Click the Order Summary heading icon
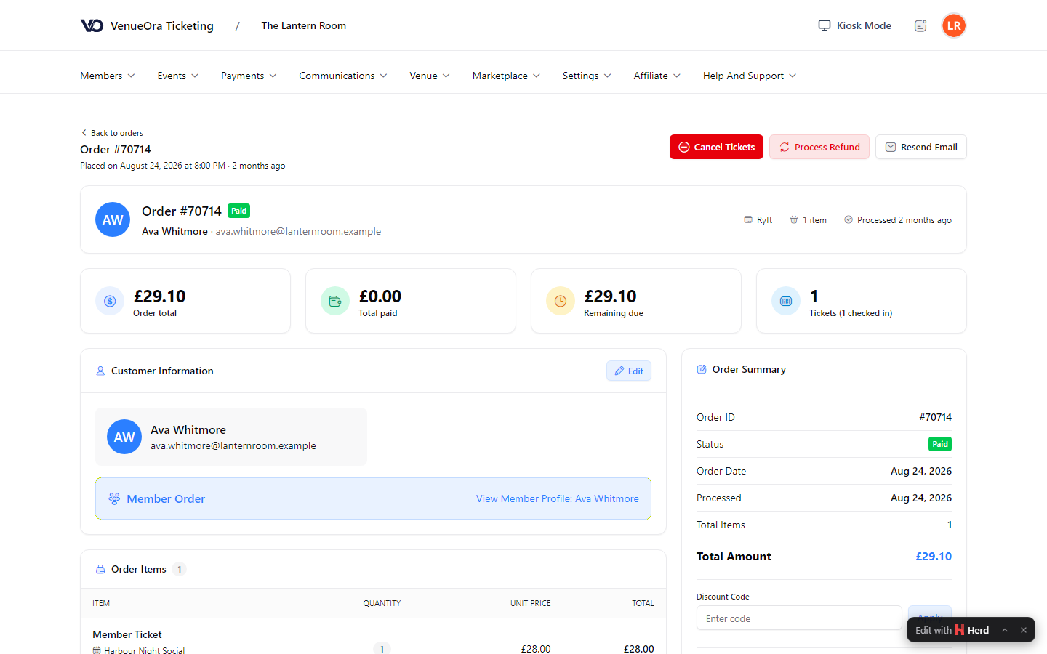The image size is (1047, 654). 702,369
